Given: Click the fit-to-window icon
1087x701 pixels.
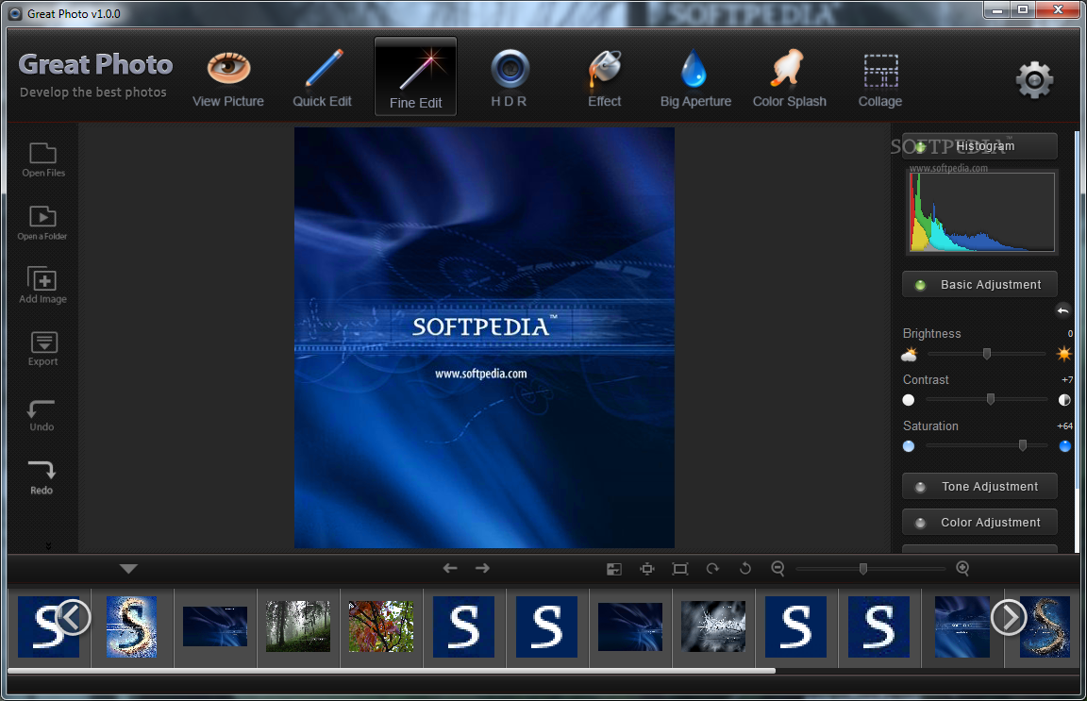Looking at the screenshot, I should tap(647, 569).
